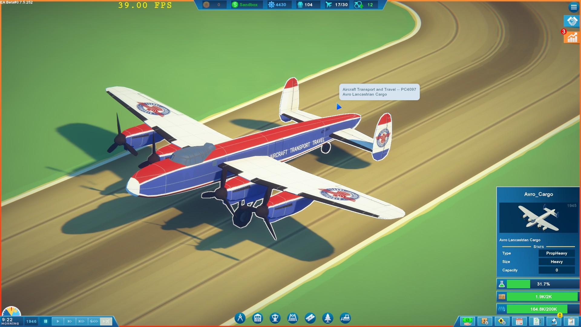Pause the game simulation

[46, 321]
